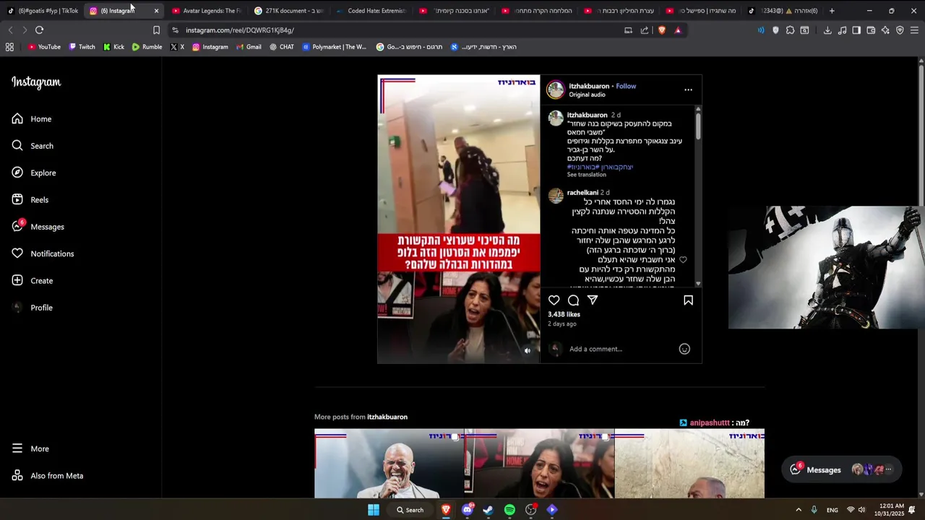Image resolution: width=925 pixels, height=520 pixels.
Task: Open the Brave Wallet icon
Action: click(x=871, y=30)
